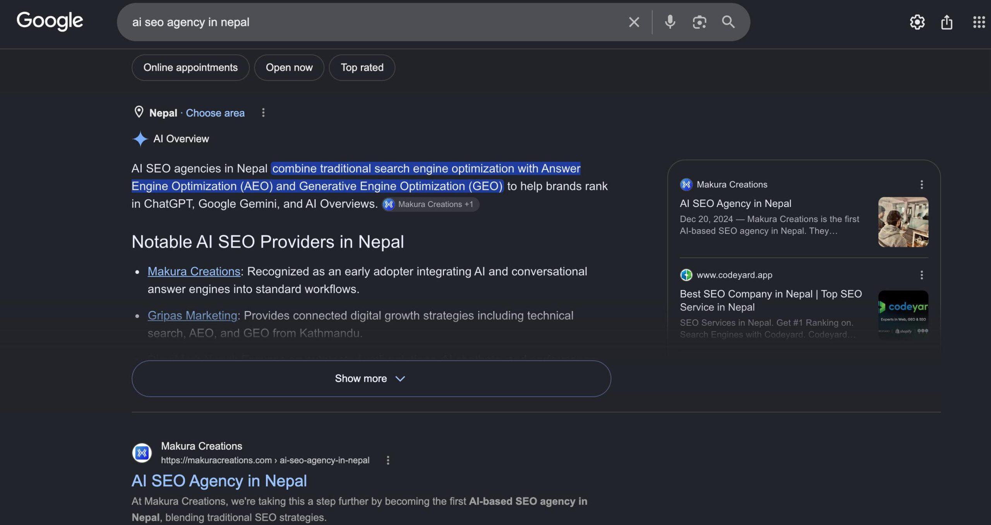Start voice search with the microphone icon
This screenshot has width=991, height=525.
click(x=670, y=22)
